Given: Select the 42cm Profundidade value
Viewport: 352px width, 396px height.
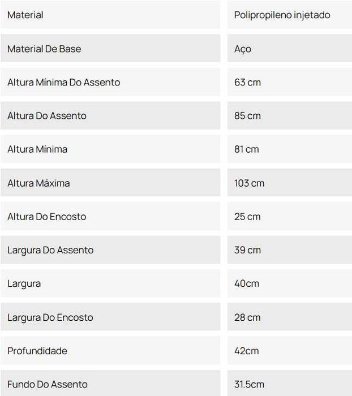Looking at the screenshot, I should click(246, 351).
